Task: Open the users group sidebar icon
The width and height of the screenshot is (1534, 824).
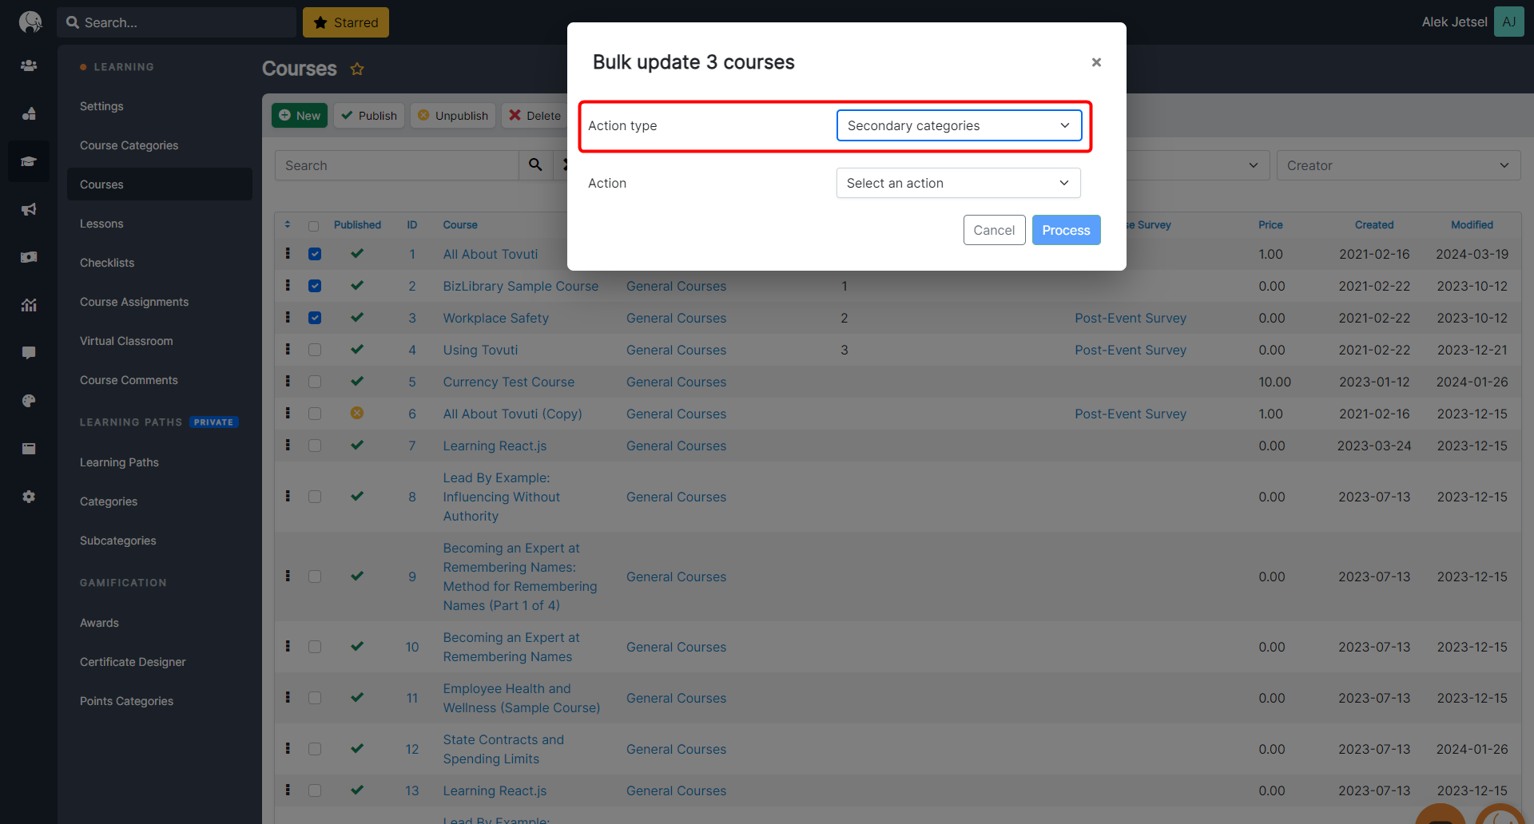Action: [x=29, y=65]
